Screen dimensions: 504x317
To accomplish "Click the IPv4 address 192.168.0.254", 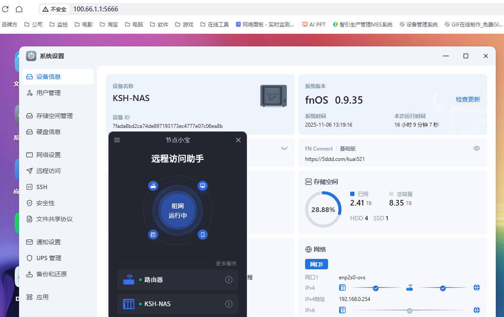I will click(354, 299).
